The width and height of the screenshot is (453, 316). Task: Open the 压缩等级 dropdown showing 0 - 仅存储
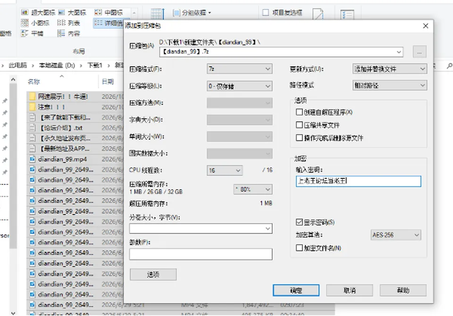[240, 86]
